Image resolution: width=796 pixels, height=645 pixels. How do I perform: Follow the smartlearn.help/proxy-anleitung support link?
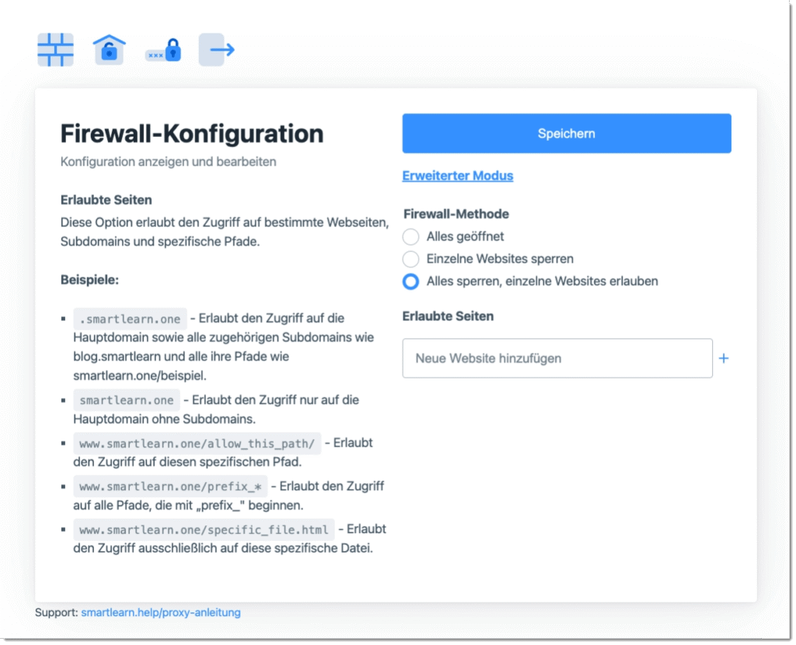pyautogui.click(x=161, y=612)
